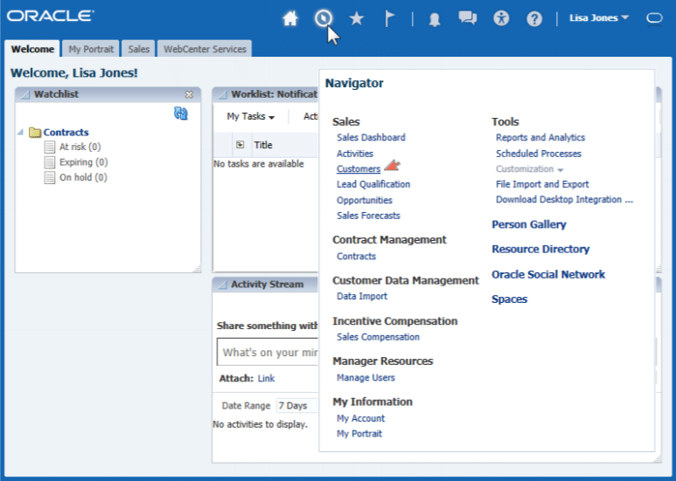Click the Help question mark icon
This screenshot has width=676, height=481.
click(534, 18)
